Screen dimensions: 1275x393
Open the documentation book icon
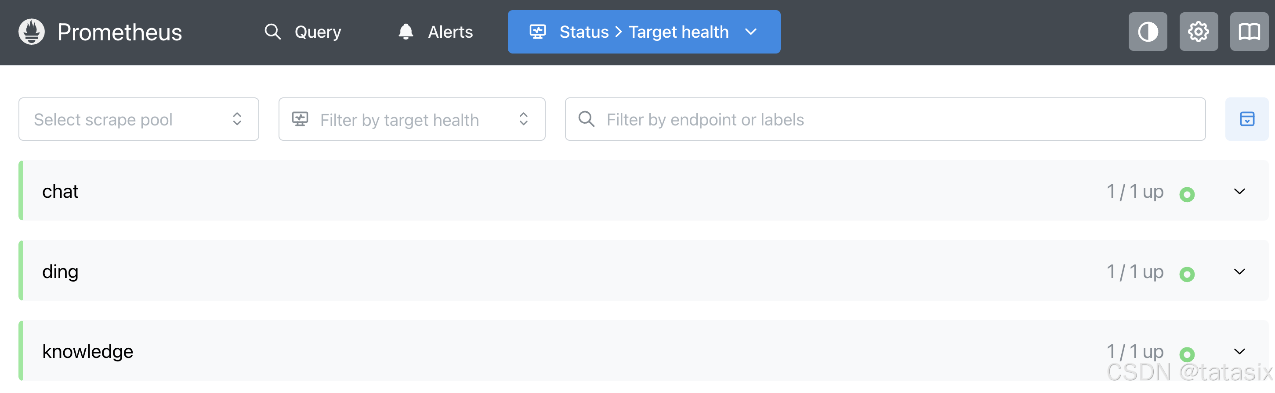point(1249,32)
